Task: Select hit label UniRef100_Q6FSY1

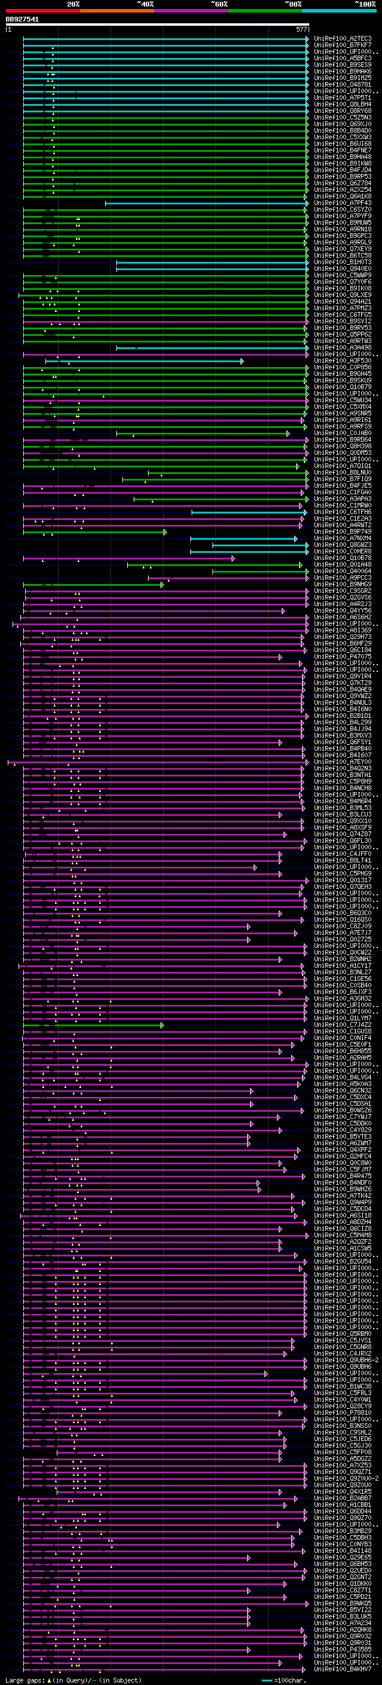Action: tap(343, 743)
